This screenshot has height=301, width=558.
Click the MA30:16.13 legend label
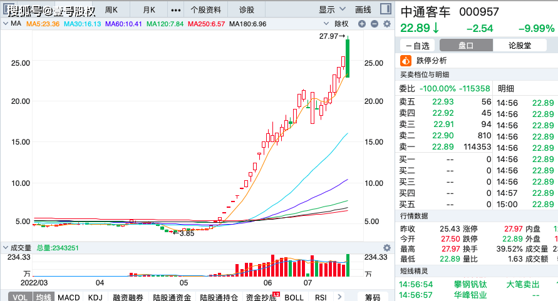(82, 24)
